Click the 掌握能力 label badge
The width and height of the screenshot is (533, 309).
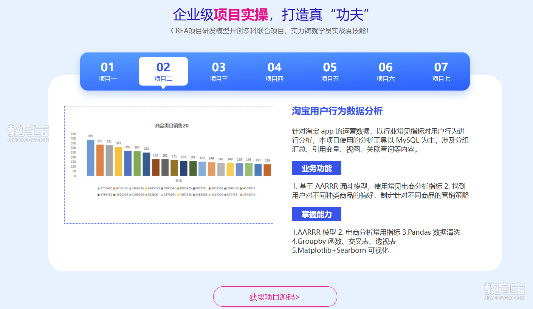316,214
